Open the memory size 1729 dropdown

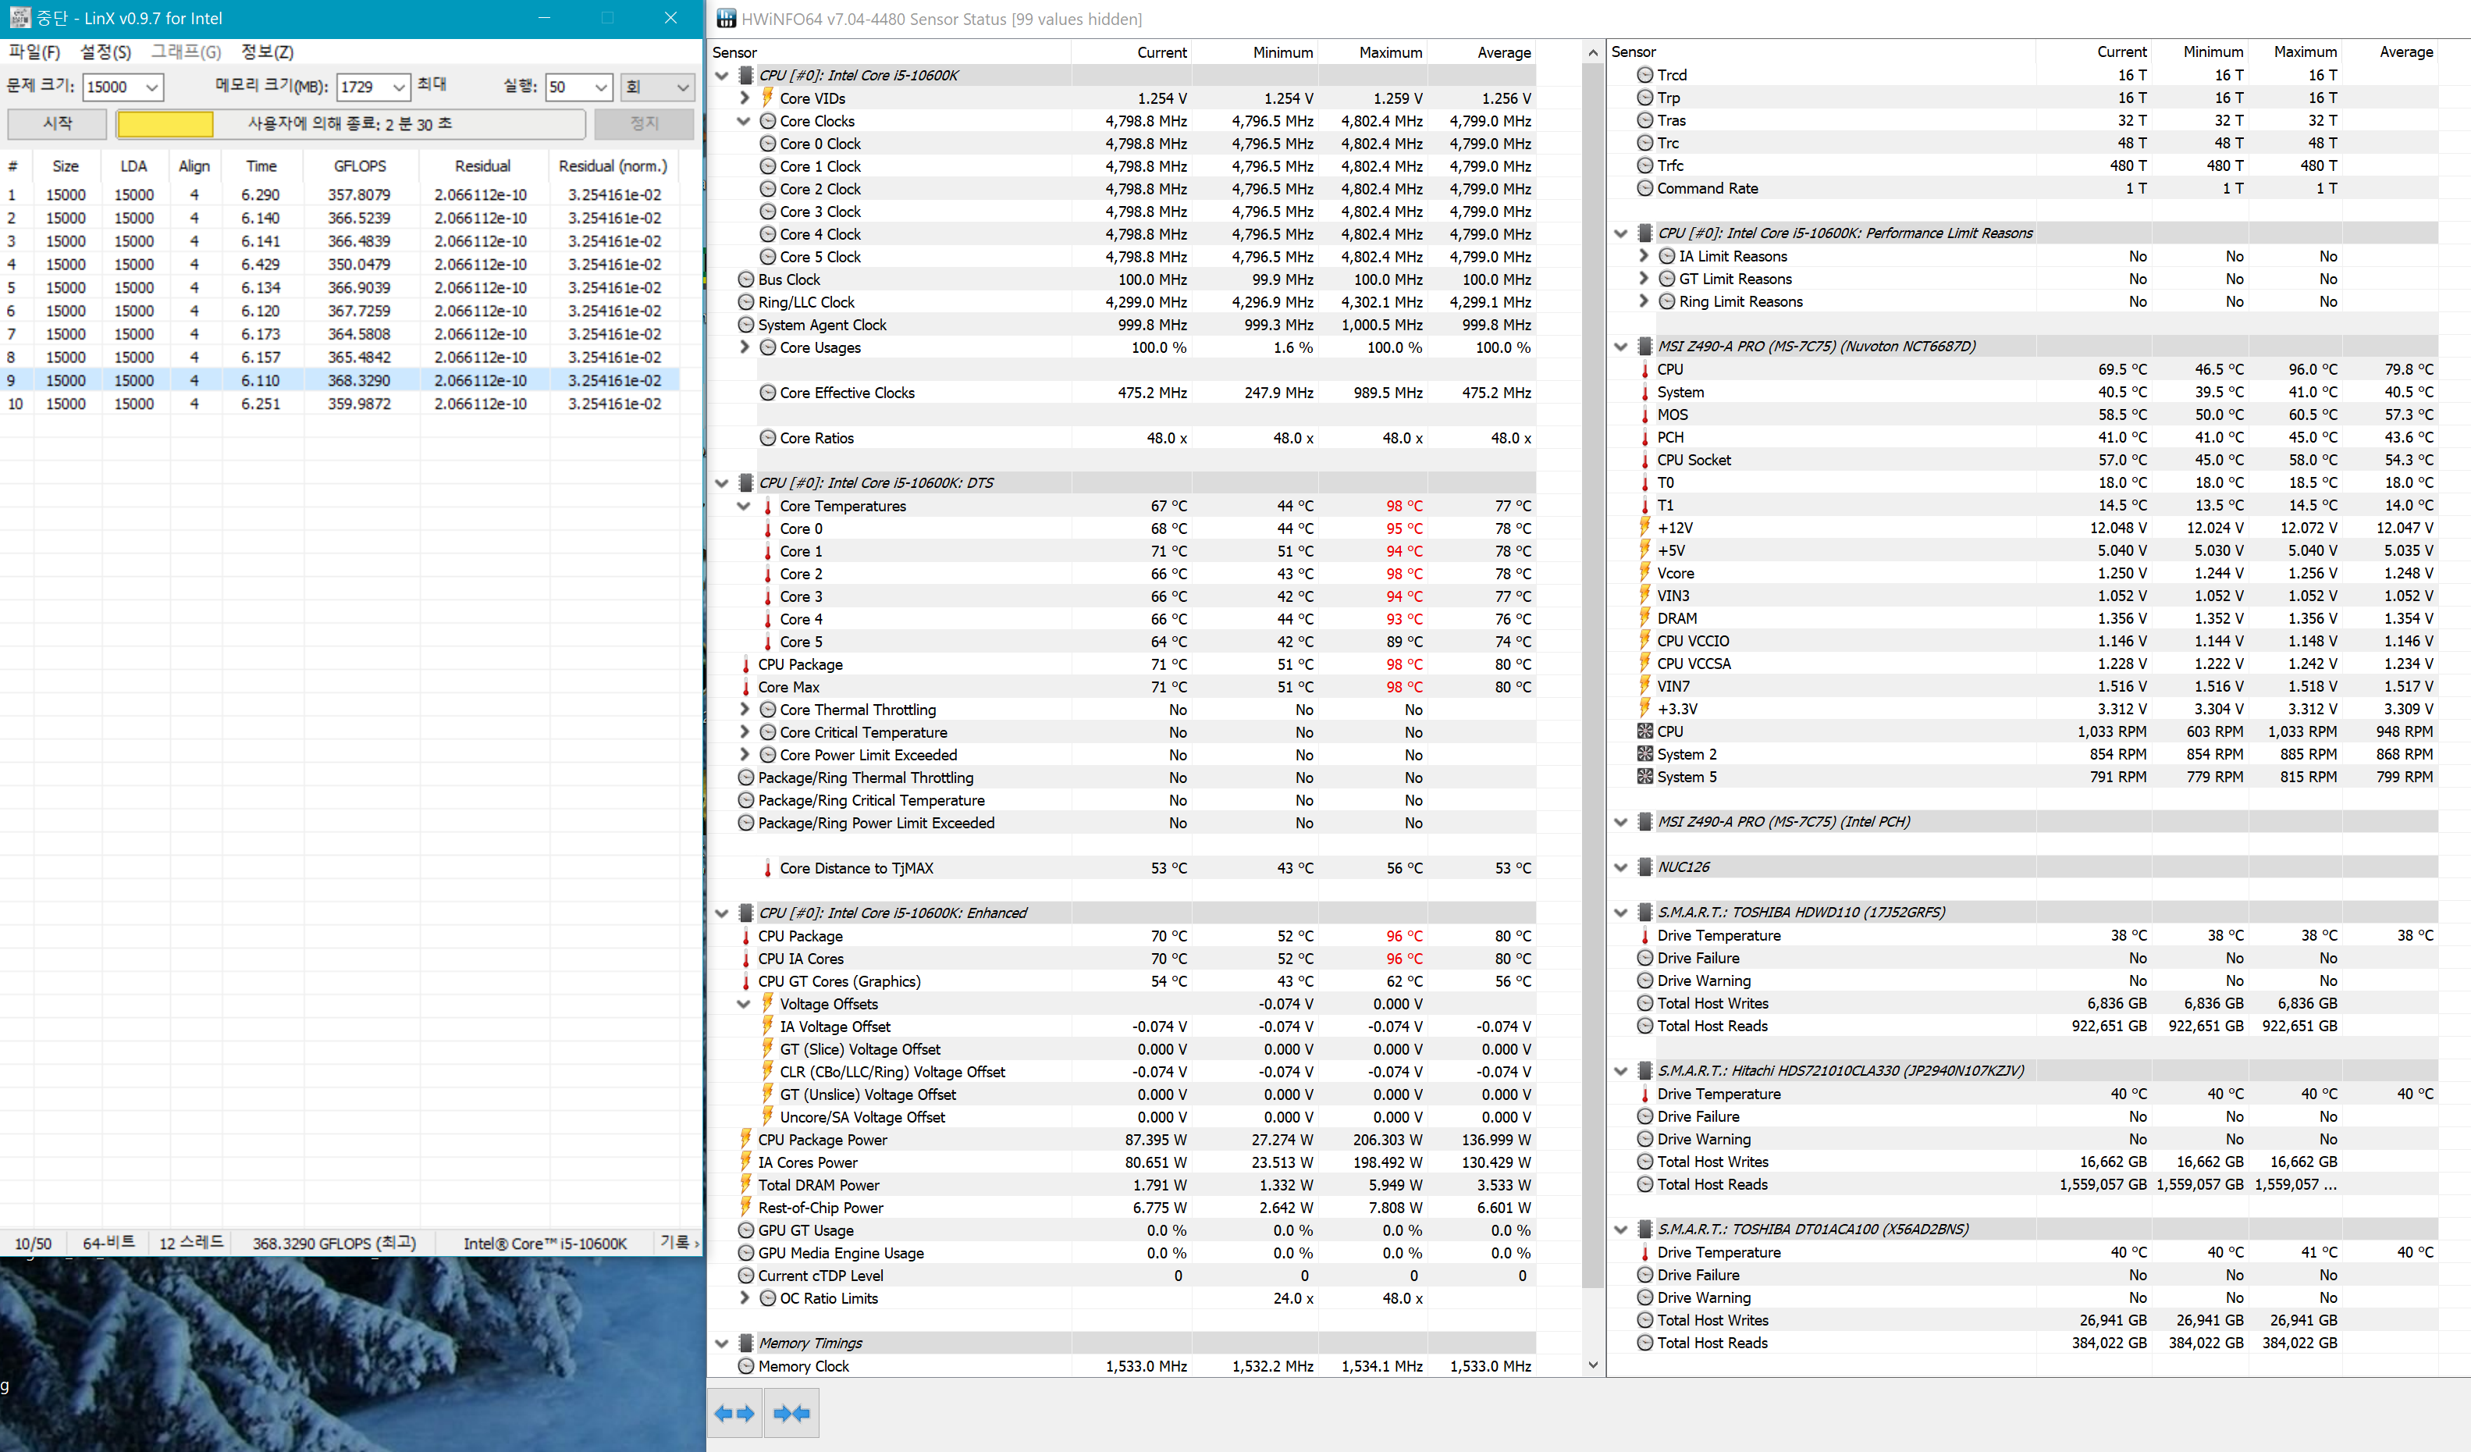click(398, 87)
